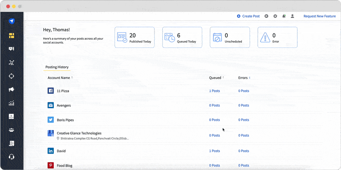Click the play video icon in top bar
This screenshot has height=170, width=341.
[x=266, y=16]
